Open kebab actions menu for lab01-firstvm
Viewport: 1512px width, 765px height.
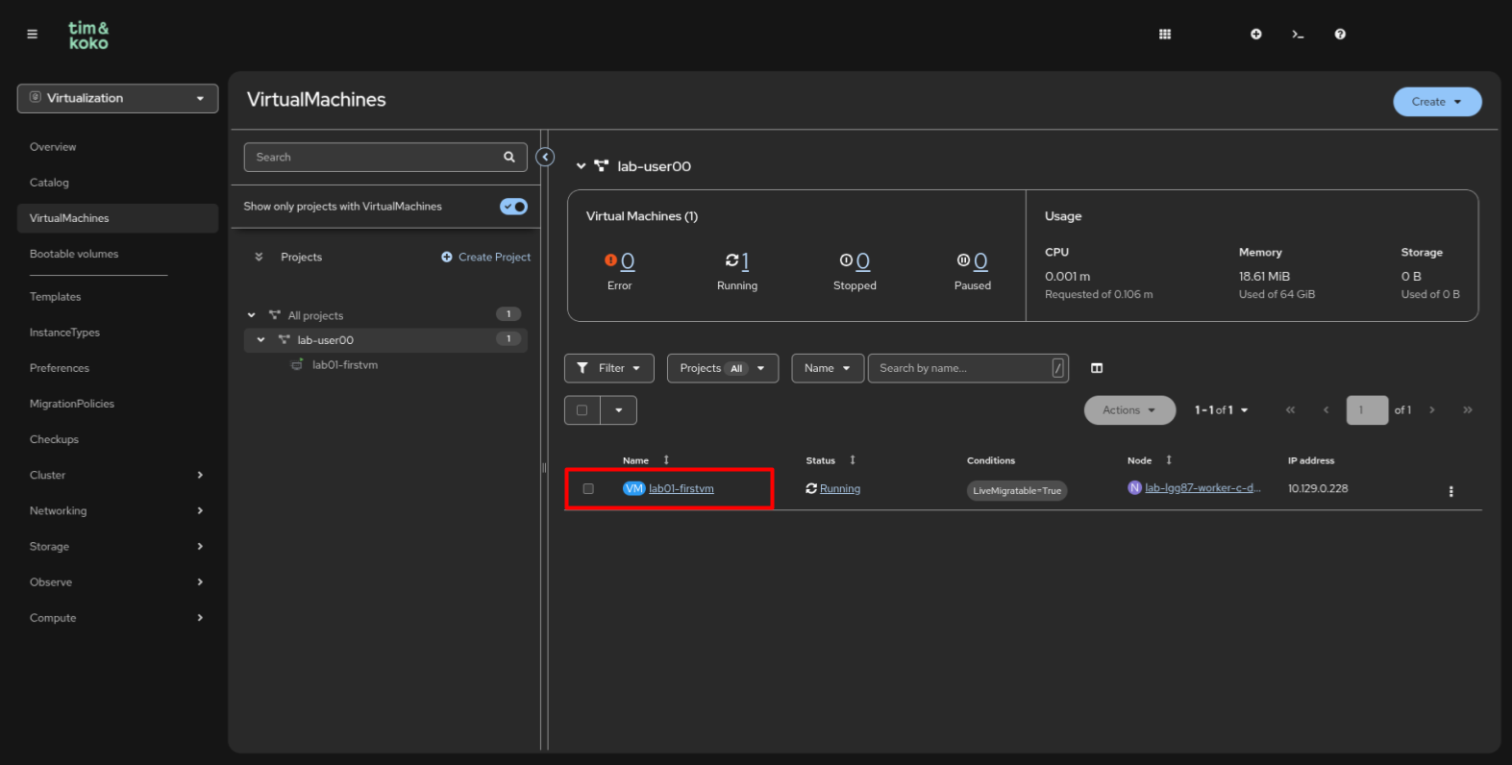(1450, 491)
